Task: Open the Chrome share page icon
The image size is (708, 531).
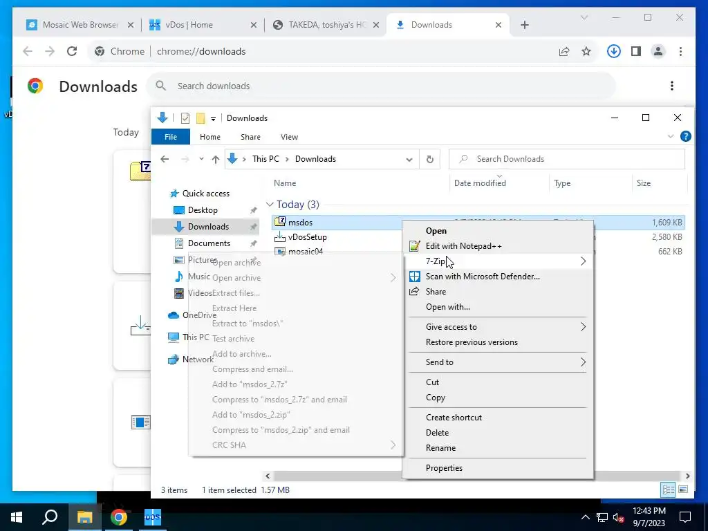Action: coord(564,51)
